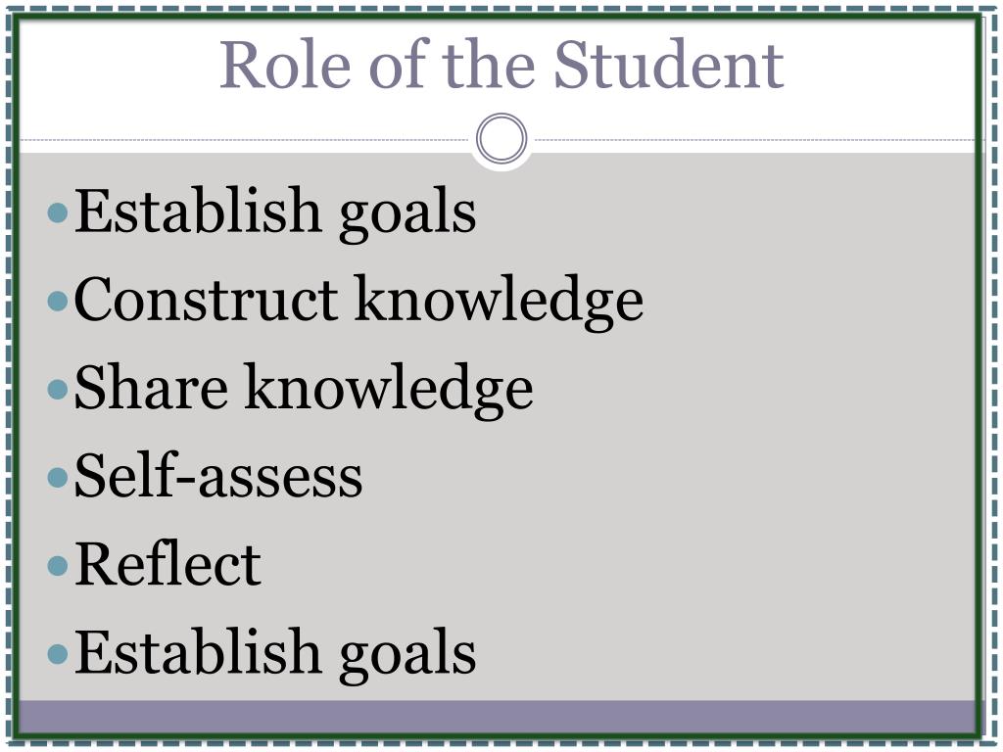Select bullet dot of Establish goals above Construct
The image size is (1003, 752).
58,212
